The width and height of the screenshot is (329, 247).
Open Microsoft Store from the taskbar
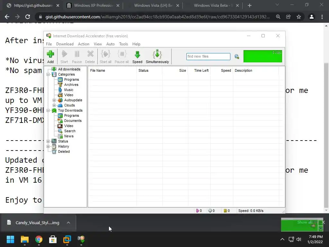tap(53, 239)
